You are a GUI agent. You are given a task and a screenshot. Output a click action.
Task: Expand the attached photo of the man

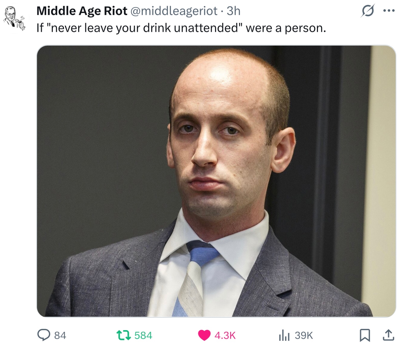216,181
